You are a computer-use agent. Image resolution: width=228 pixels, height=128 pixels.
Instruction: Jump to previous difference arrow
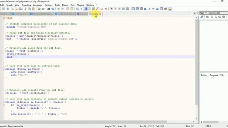[x=149, y=9]
